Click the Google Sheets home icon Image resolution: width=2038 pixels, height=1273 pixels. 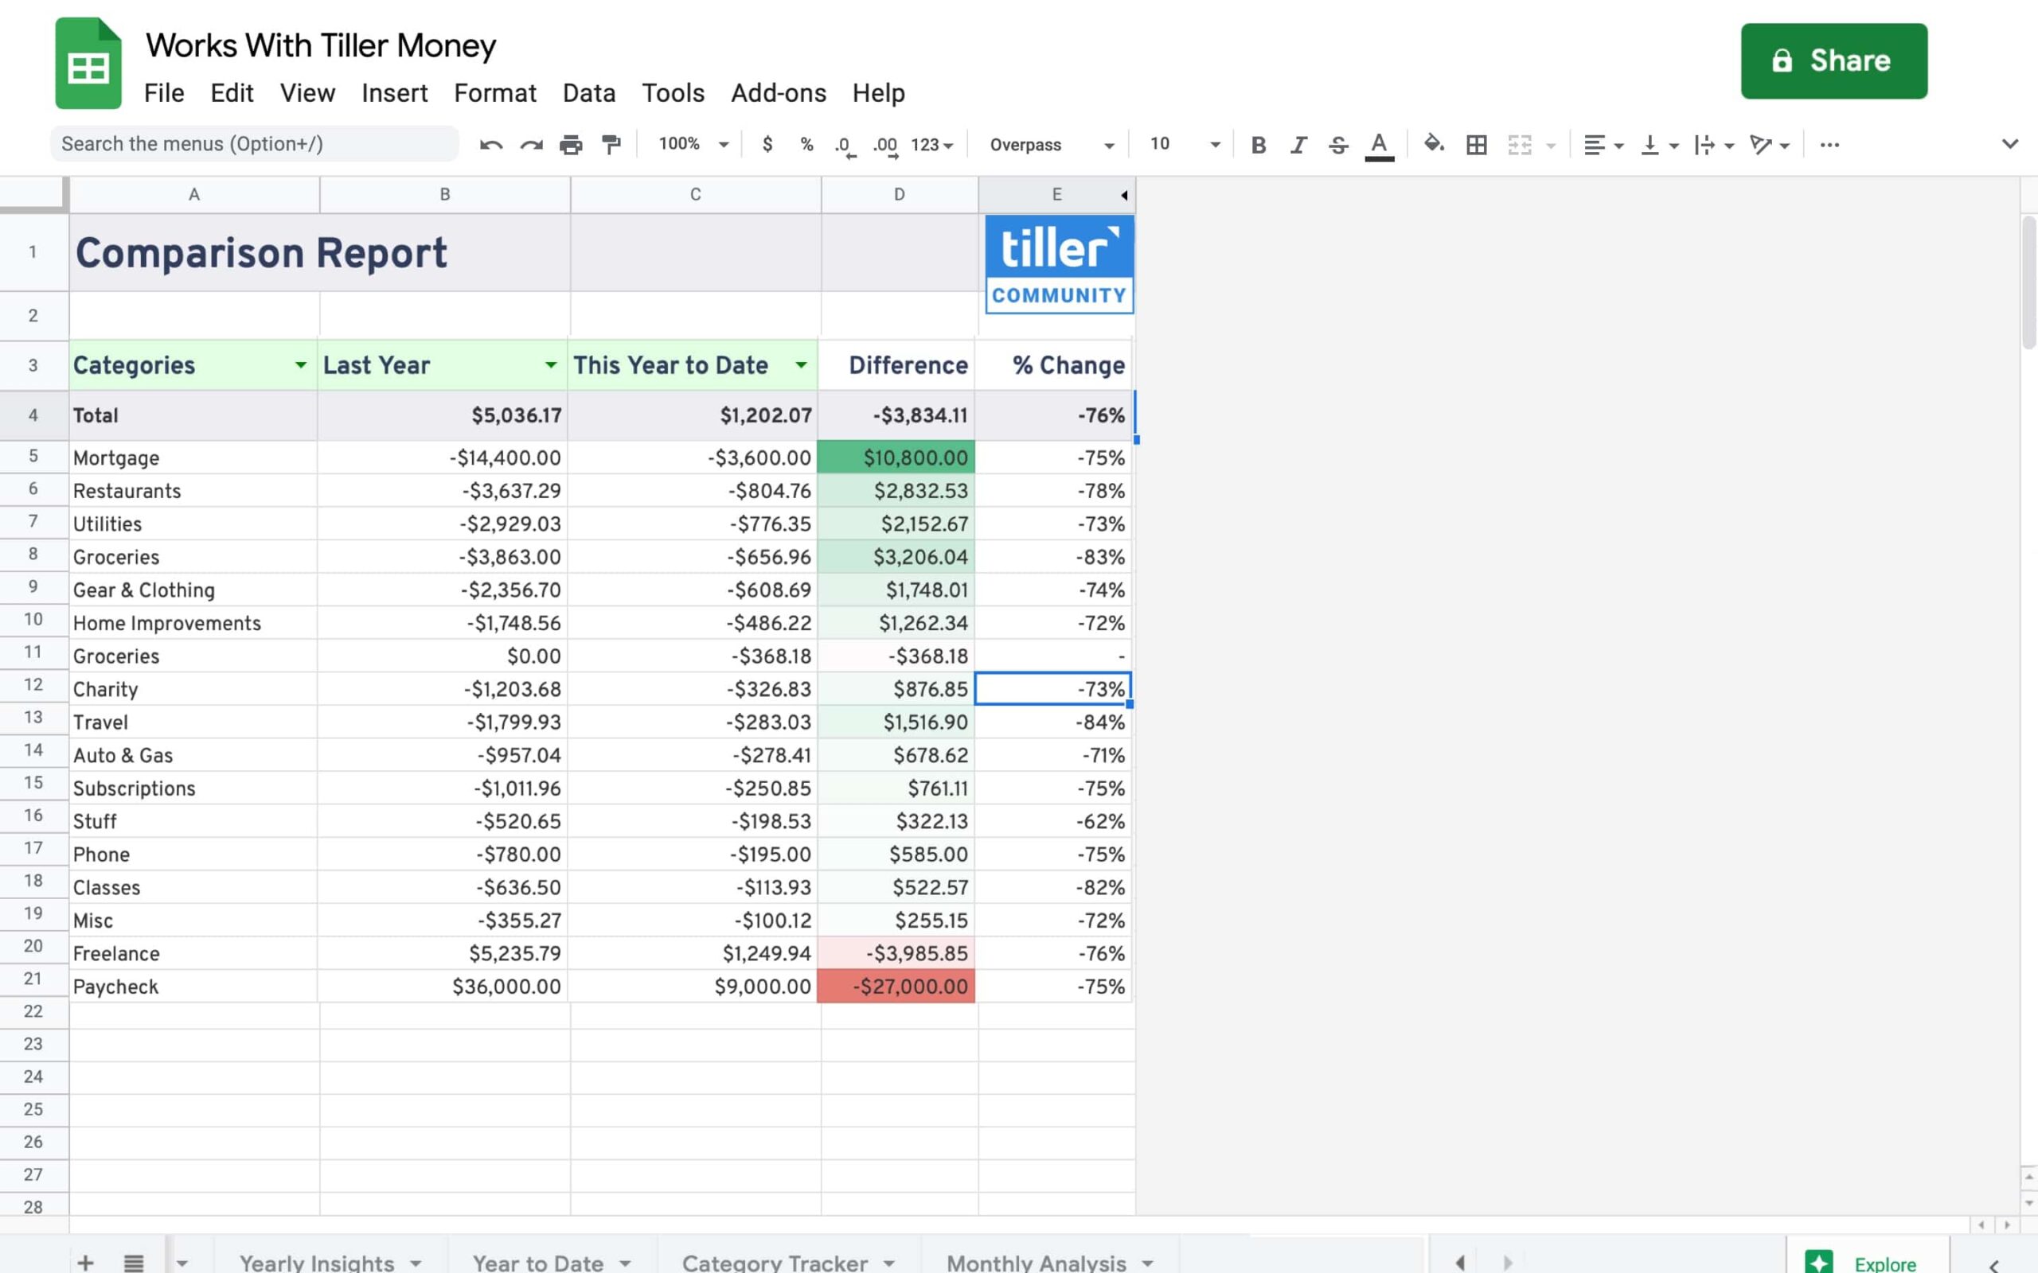point(88,63)
